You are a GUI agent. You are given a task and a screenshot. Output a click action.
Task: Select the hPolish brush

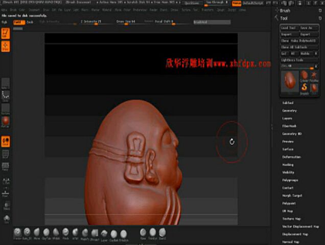56,234
